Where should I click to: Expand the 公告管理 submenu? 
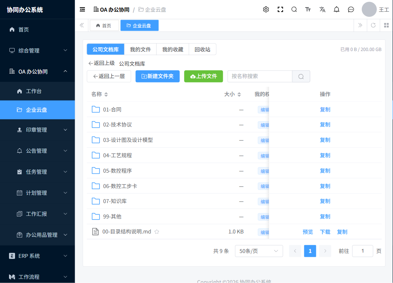(x=37, y=151)
